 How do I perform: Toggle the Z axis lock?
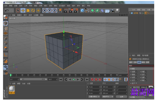55,10
